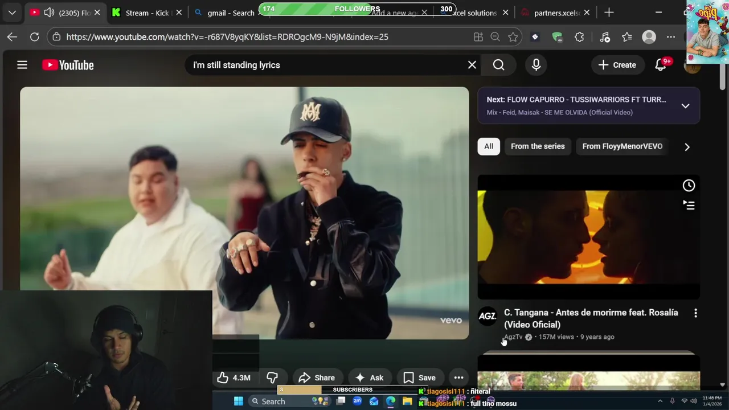Open options menu for C. Tangana video

click(x=695, y=313)
